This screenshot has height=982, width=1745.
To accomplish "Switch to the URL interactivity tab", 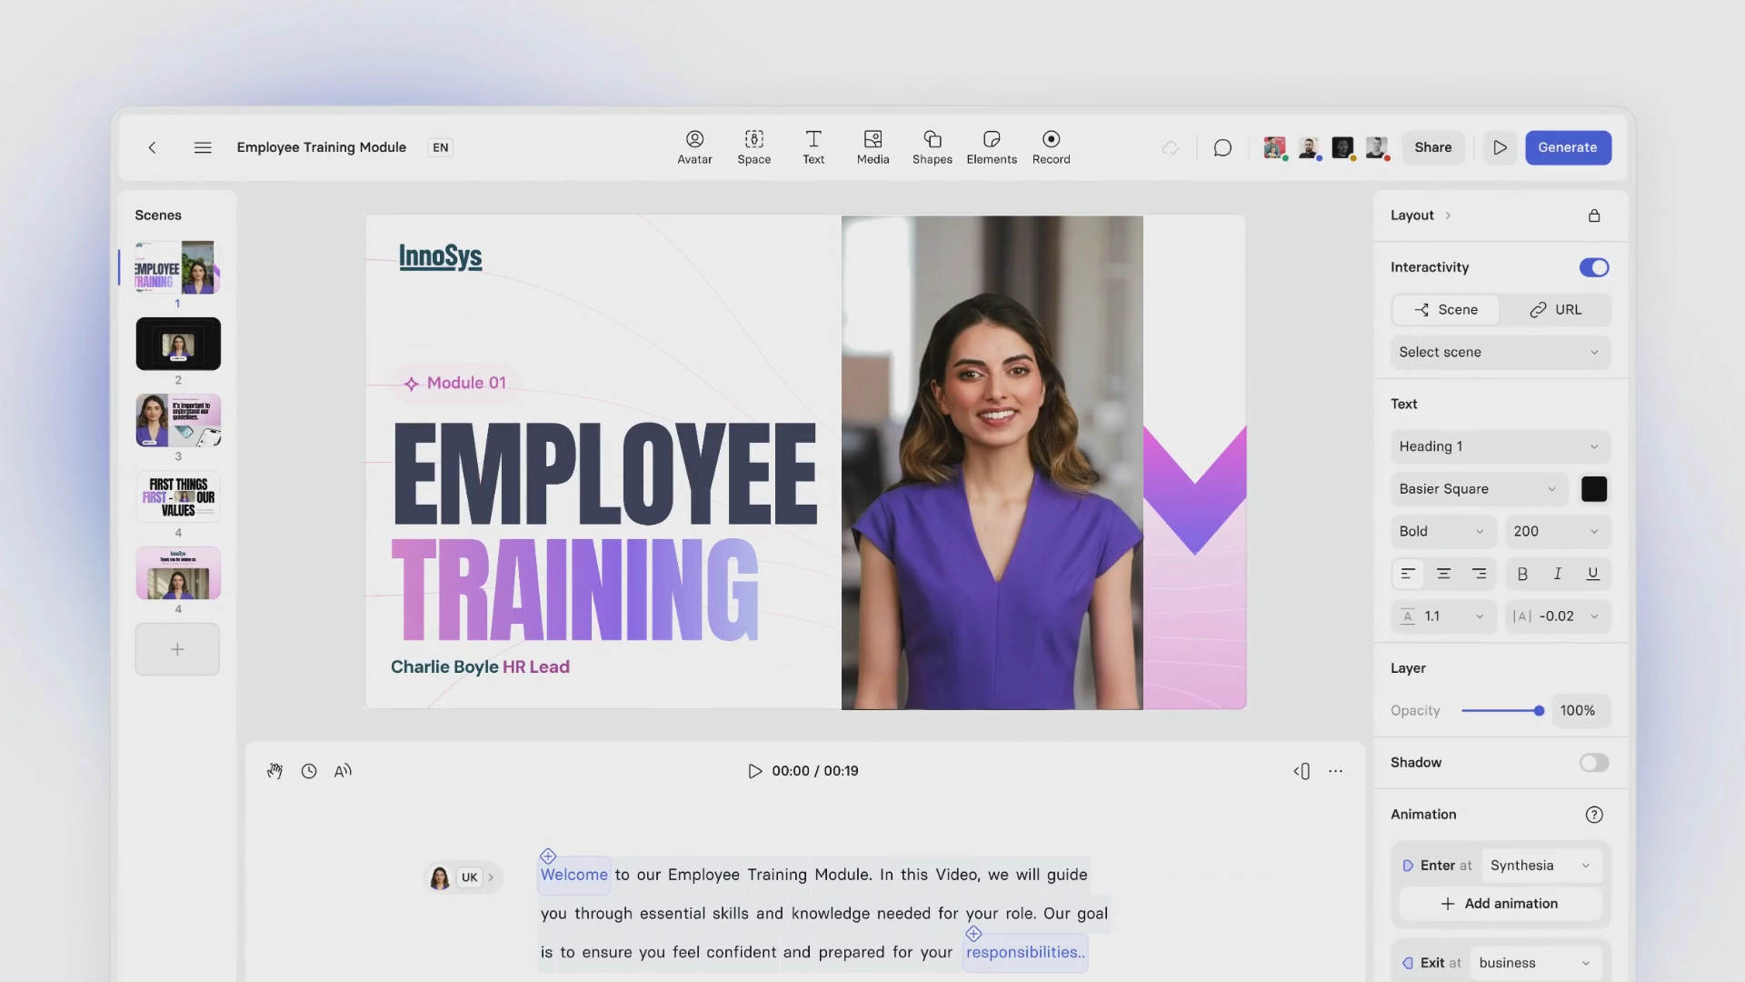I will (1555, 310).
